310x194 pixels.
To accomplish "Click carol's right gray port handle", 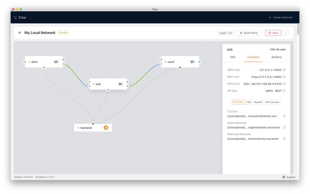I will point(199,62).
